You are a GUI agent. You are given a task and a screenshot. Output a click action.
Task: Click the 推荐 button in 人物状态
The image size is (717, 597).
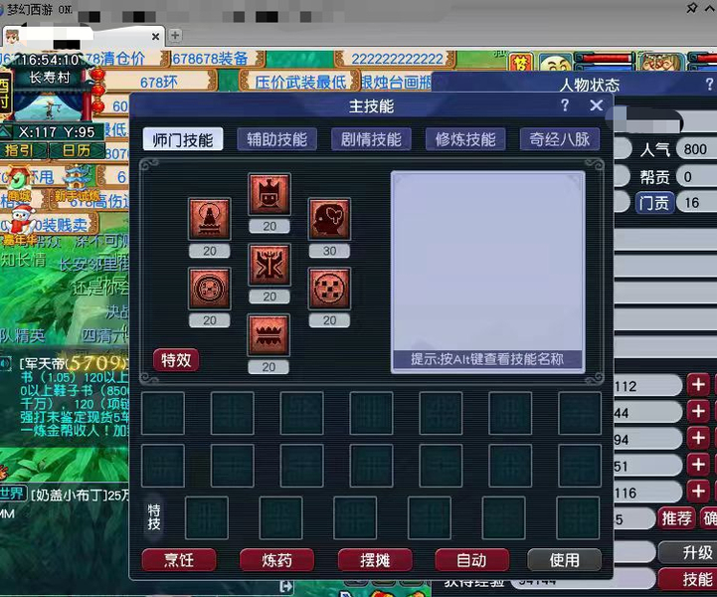click(677, 518)
